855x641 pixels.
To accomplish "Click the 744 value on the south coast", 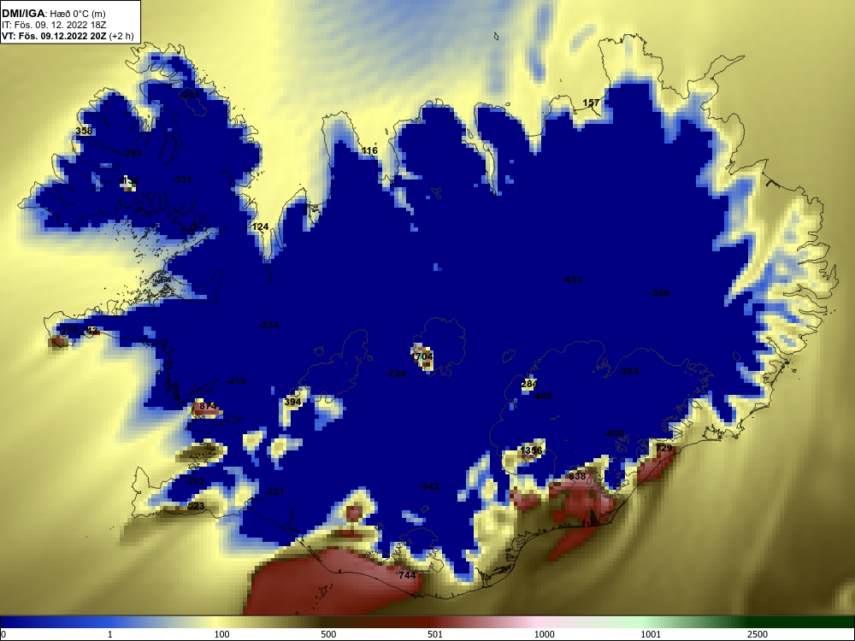I will [407, 575].
